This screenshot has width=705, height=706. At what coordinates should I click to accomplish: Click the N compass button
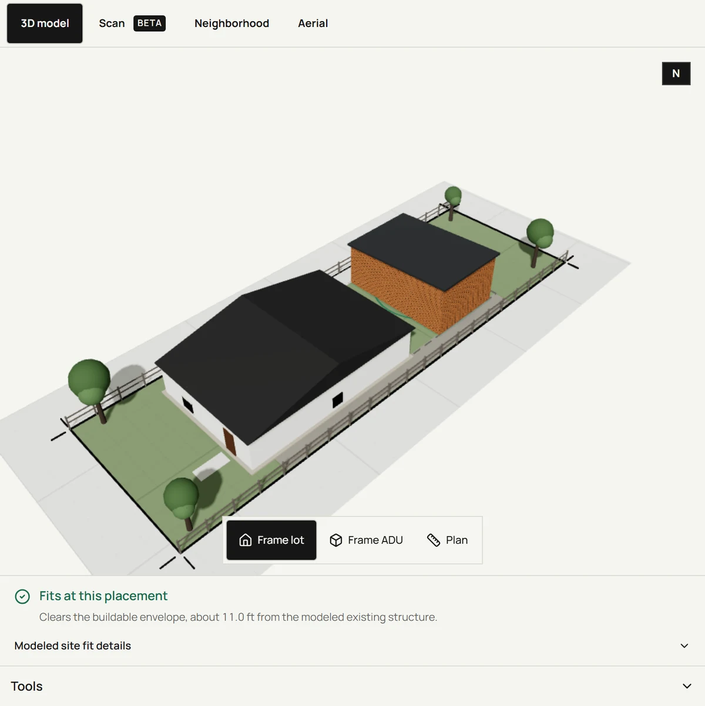click(676, 73)
